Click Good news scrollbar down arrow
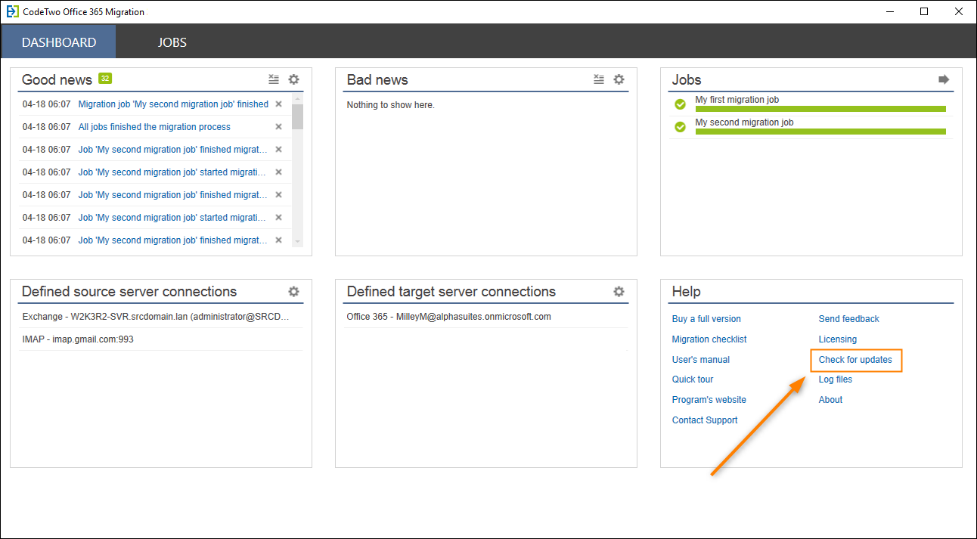This screenshot has width=977, height=539. pyautogui.click(x=297, y=241)
